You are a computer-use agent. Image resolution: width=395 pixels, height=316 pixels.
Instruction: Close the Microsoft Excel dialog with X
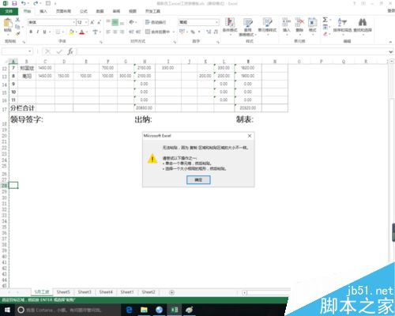tap(250, 136)
